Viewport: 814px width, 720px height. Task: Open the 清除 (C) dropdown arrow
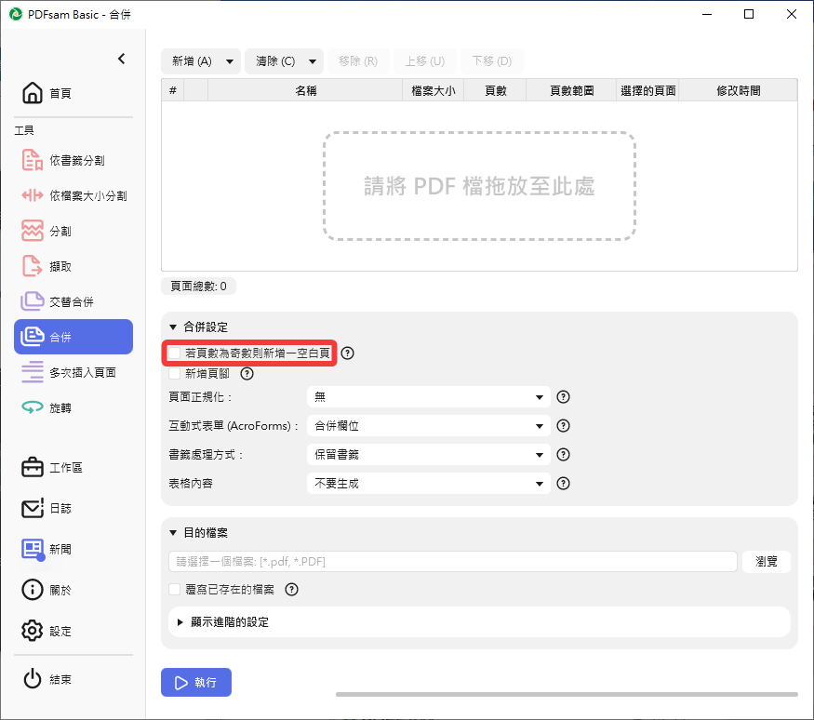click(x=313, y=61)
